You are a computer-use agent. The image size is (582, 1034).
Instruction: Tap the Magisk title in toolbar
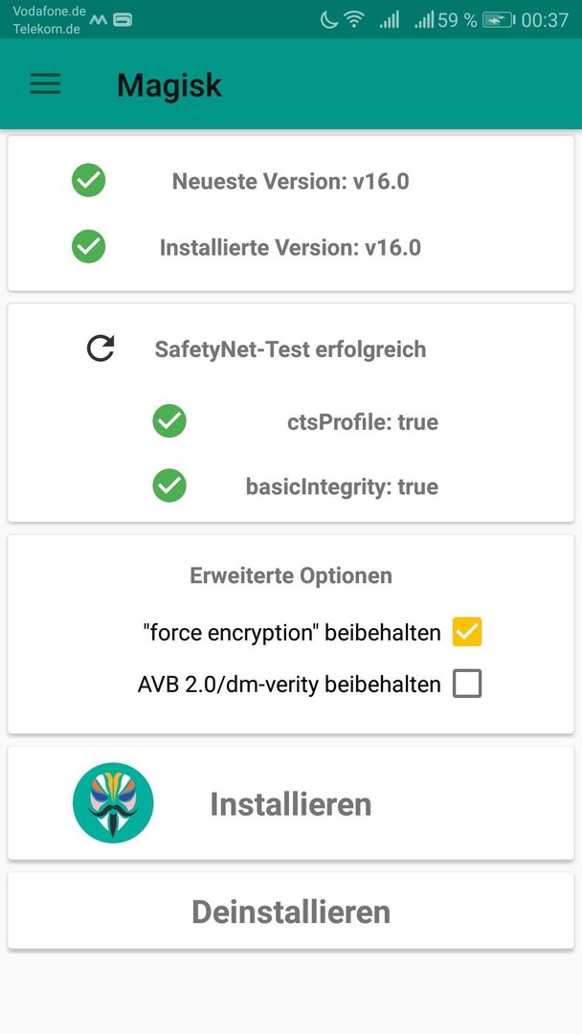169,85
